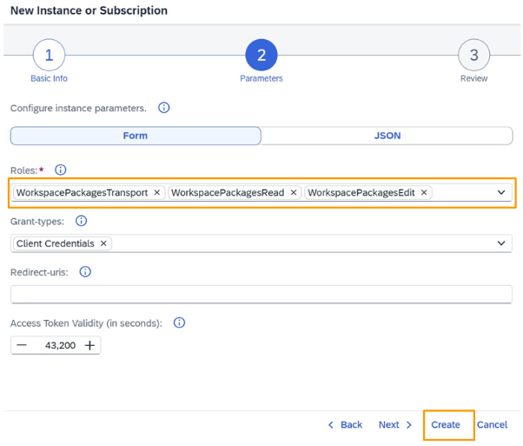Select the Client Credentials token text
523x446 pixels.
[56, 243]
